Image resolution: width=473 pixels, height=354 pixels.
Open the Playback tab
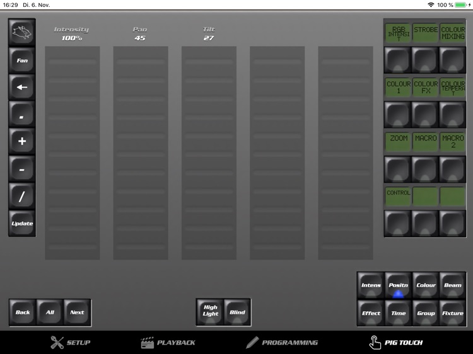(x=168, y=343)
